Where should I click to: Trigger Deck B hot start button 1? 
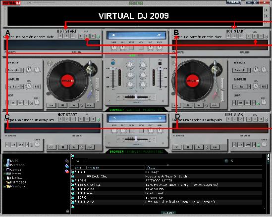[x=228, y=36]
